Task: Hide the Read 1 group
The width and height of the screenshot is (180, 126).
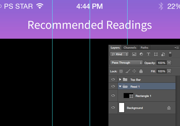Action: pos(113,86)
